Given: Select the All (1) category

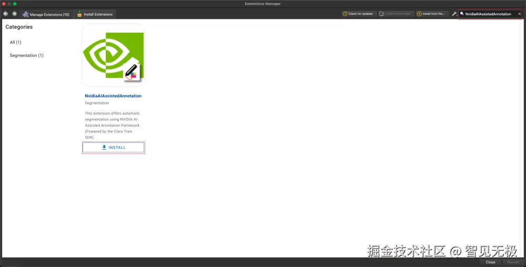Looking at the screenshot, I should (15, 42).
